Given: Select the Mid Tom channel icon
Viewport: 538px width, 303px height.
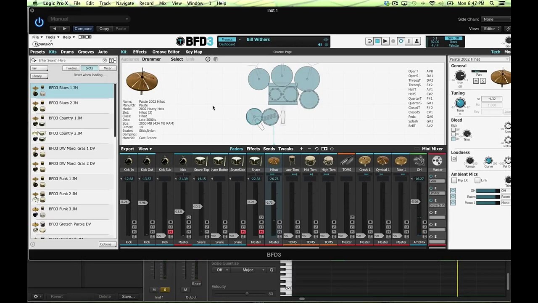Looking at the screenshot, I should (x=310, y=161).
